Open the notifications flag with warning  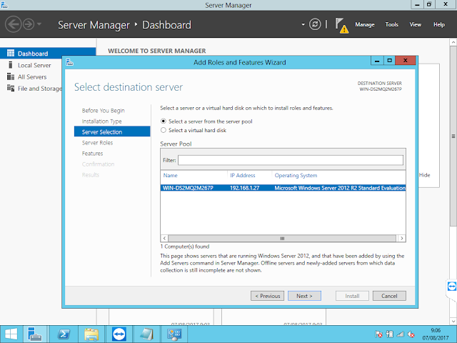pyautogui.click(x=341, y=26)
